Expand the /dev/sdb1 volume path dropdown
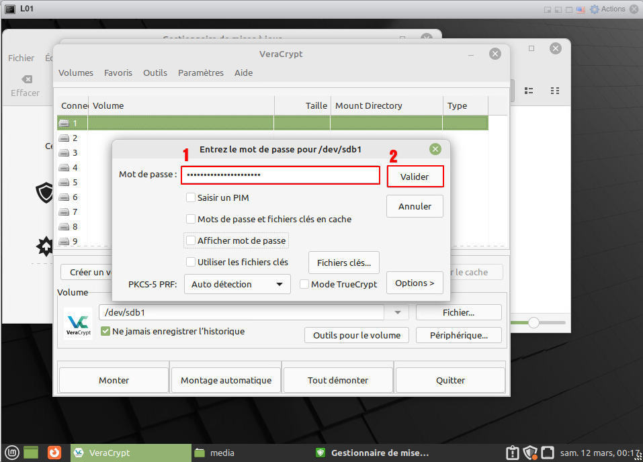Image resolution: width=643 pixels, height=462 pixels. click(397, 313)
